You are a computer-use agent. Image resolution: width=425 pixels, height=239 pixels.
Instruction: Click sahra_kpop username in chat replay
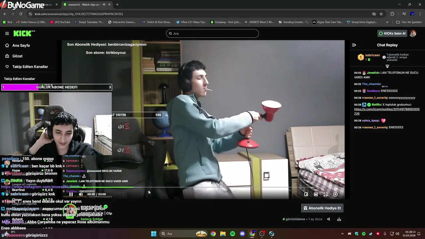click(x=371, y=120)
